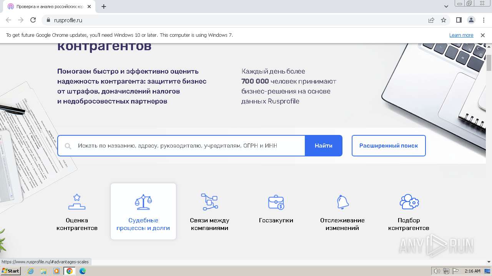Click the page vertical scrollbar thumb
492x276 pixels.
[489, 63]
